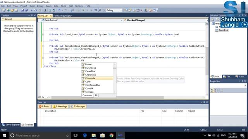Image resolution: width=248 pixels, height=139 pixels.
Task: Open the RadioButton2 class name dropdown
Action: (122, 20)
